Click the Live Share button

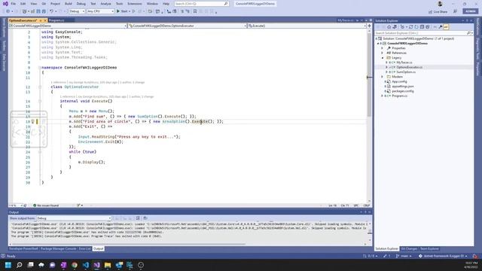(438, 12)
